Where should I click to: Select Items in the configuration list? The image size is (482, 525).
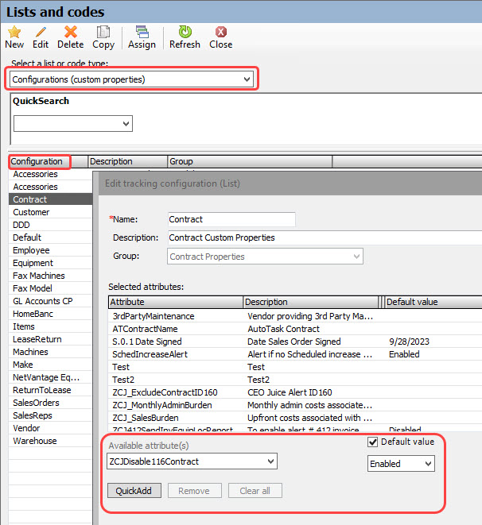[x=50, y=326]
